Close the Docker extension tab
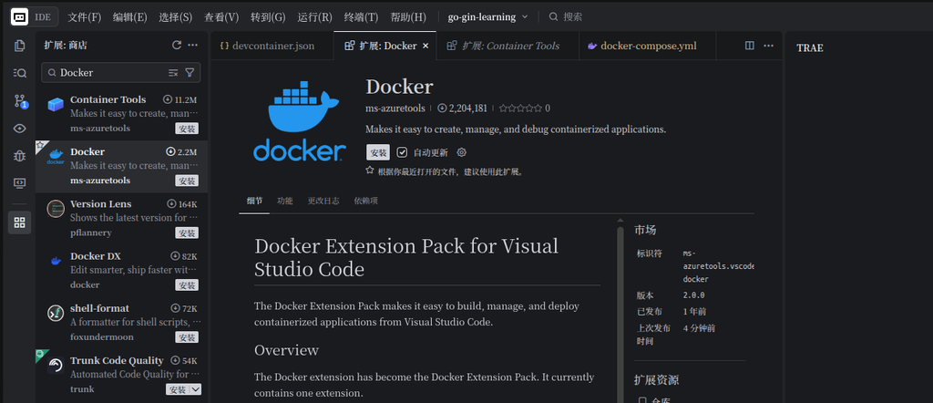This screenshot has height=403, width=933. tap(425, 46)
